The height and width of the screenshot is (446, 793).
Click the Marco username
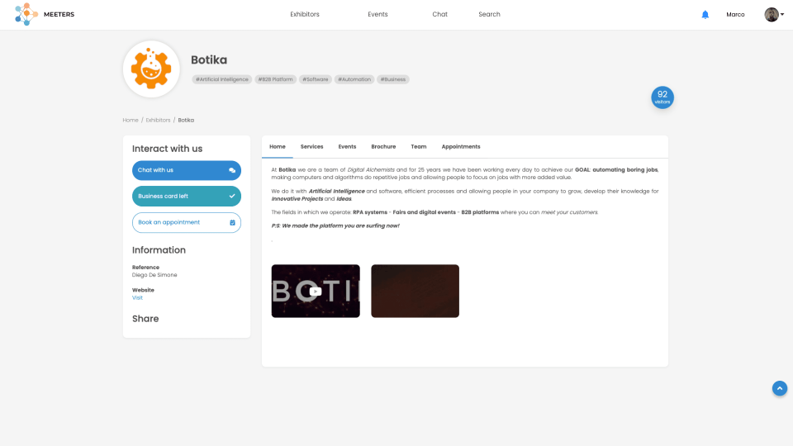(735, 15)
